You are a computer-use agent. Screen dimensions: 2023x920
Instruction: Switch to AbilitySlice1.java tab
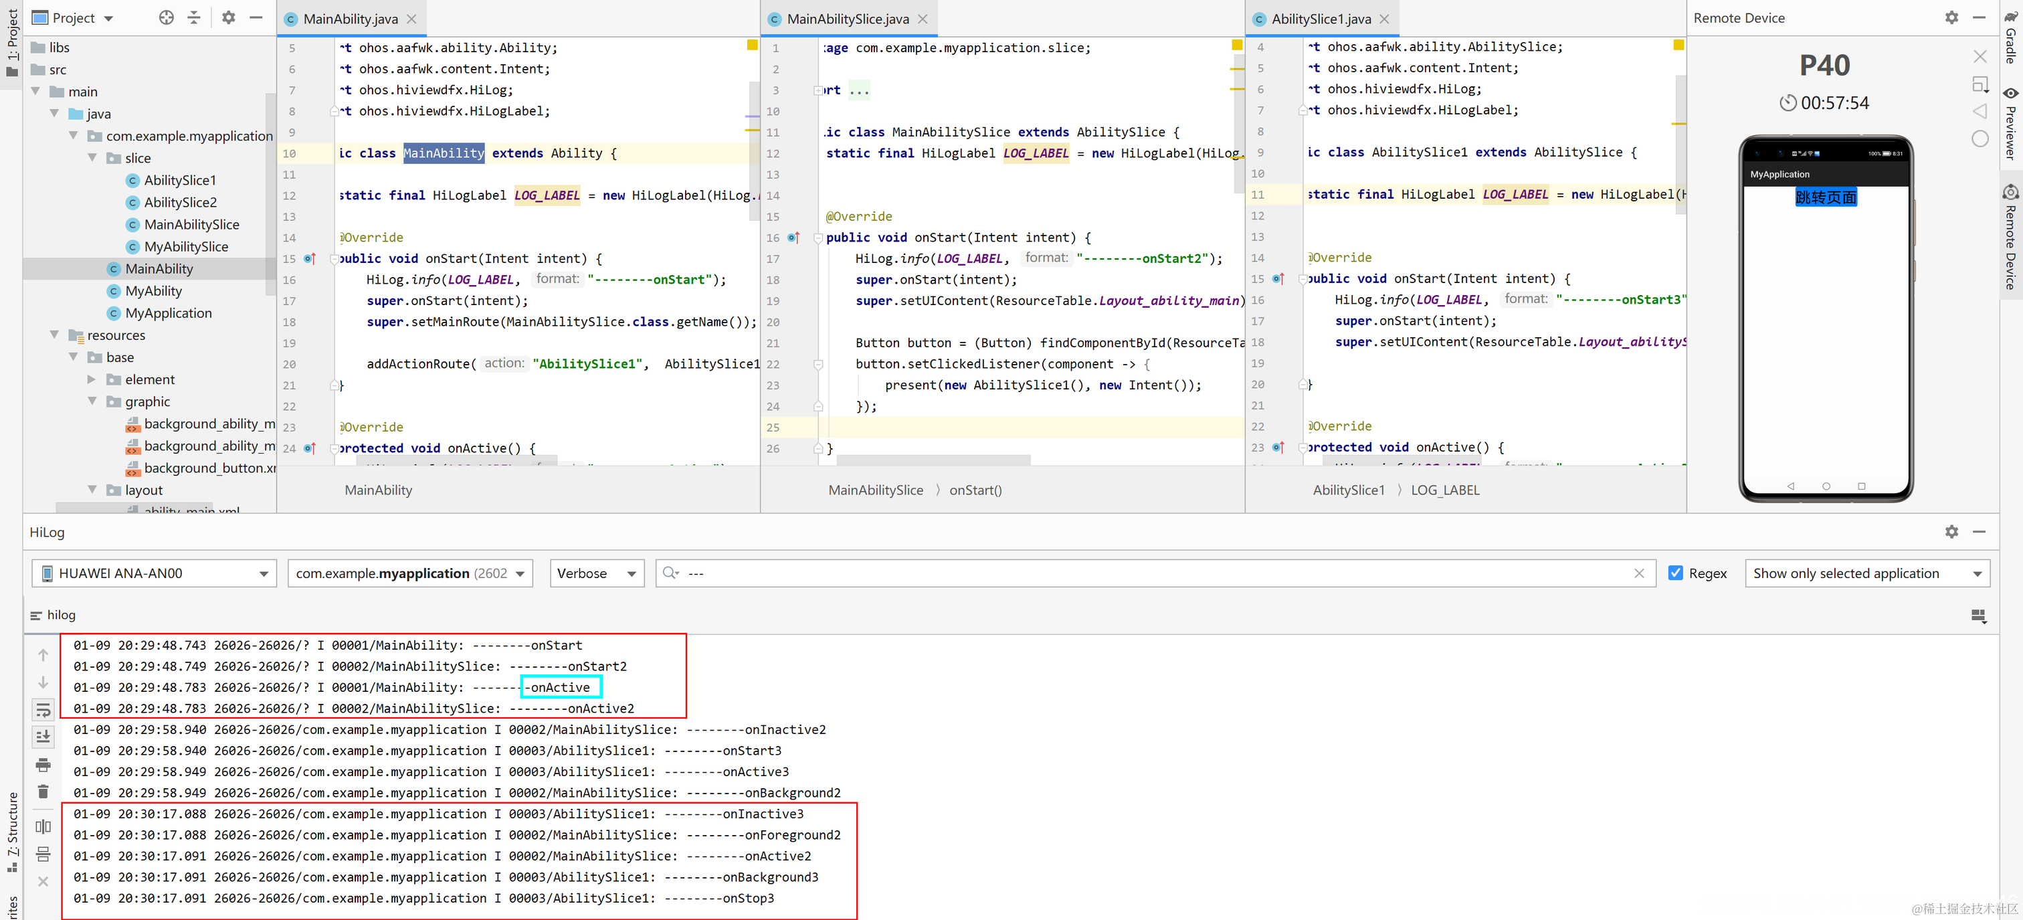pos(1321,19)
